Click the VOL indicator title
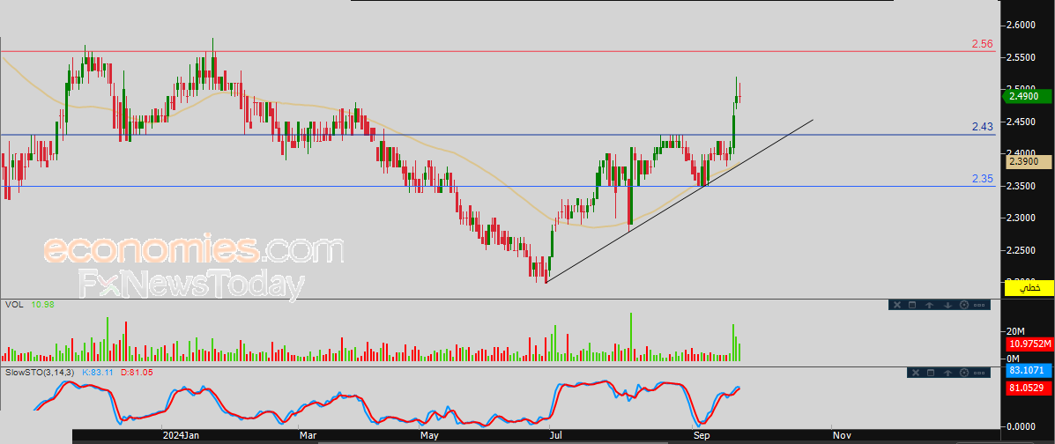Screen dimensions: 1055x444 pyautogui.click(x=14, y=305)
